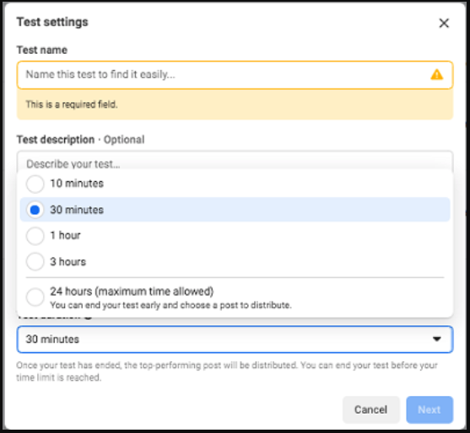Image resolution: width=470 pixels, height=433 pixels.
Task: Open the test duration dropdown arrow
Action: pos(437,339)
